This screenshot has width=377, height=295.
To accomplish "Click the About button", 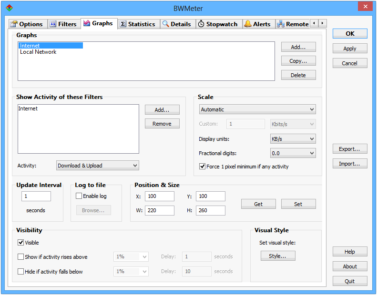I will [x=350, y=266].
